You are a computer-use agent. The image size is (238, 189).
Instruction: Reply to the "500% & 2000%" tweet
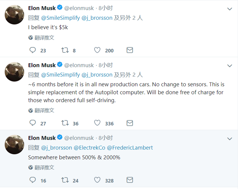pyautogui.click(x=33, y=180)
